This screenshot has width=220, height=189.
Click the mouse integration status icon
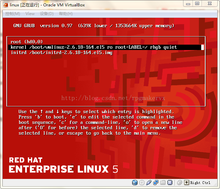coord(179,183)
